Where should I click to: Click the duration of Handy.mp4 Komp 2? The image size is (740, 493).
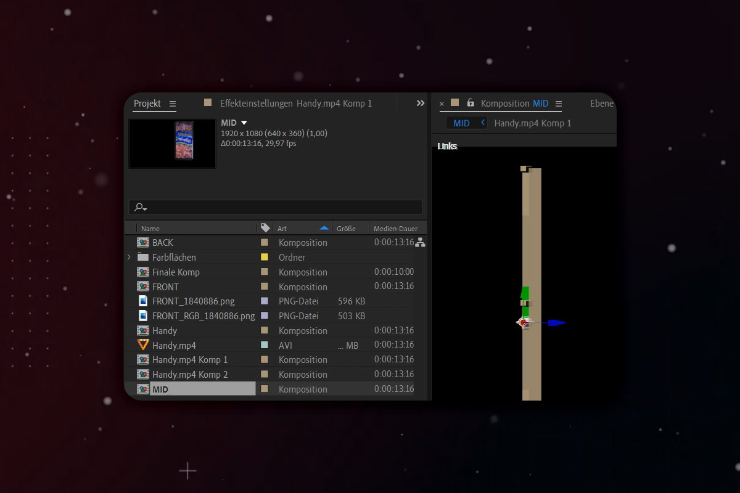[394, 374]
